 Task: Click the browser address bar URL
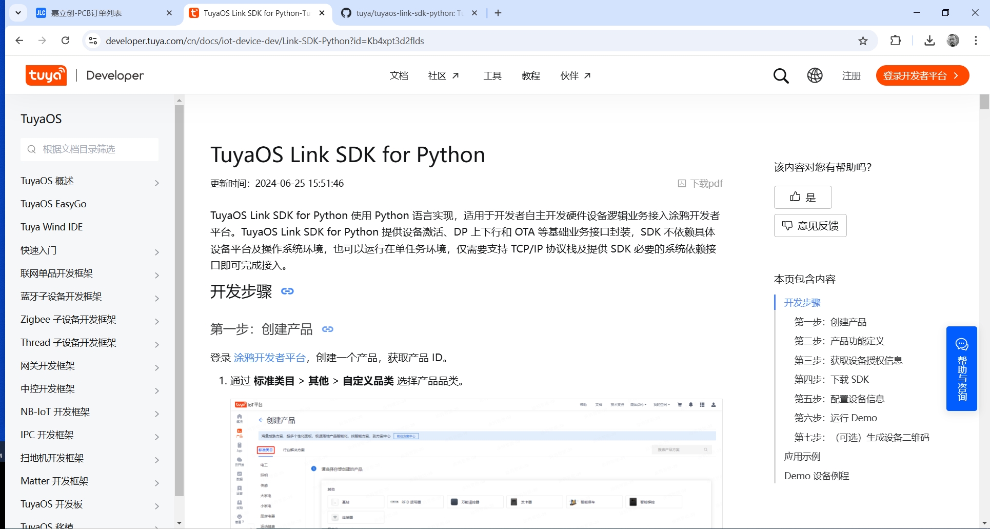pyautogui.click(x=265, y=41)
